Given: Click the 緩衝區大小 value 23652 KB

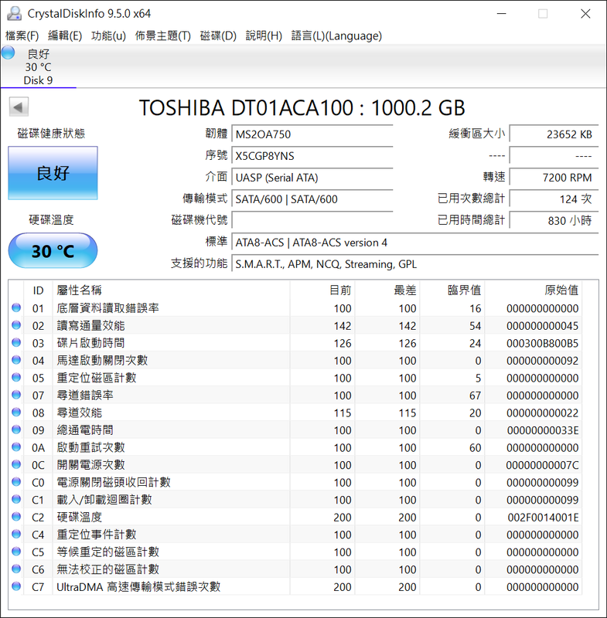Looking at the screenshot, I should click(x=554, y=134).
